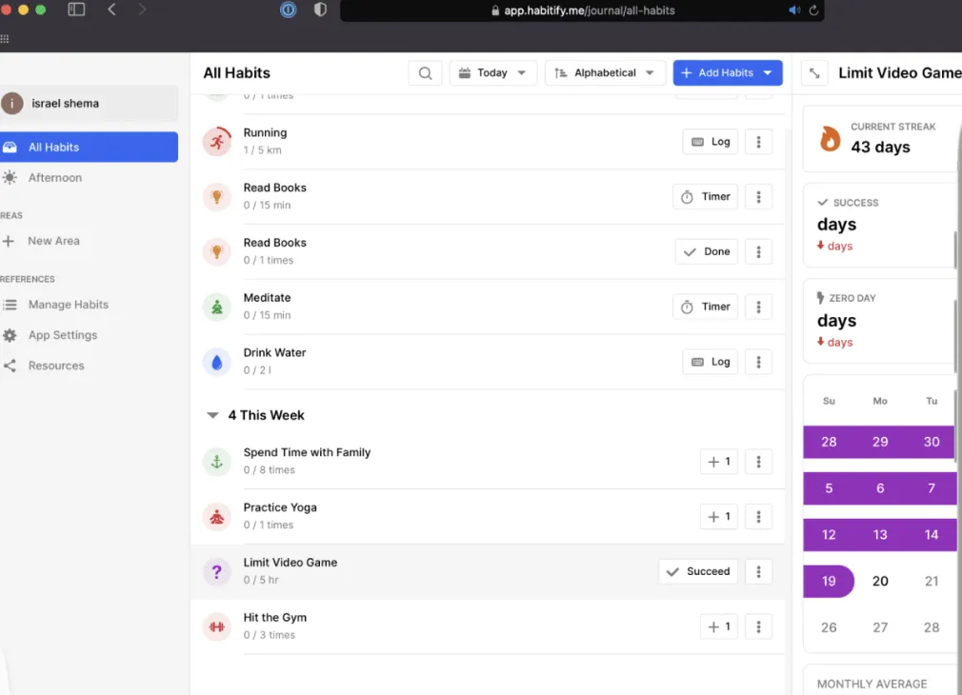Open more options for Meditate
962x695 pixels.
coord(759,307)
